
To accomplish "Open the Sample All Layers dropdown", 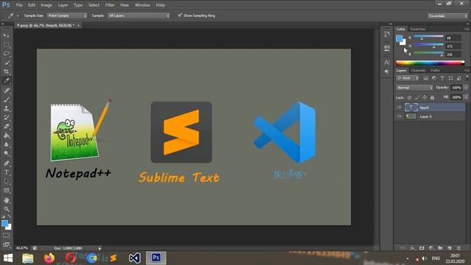I will (139, 15).
